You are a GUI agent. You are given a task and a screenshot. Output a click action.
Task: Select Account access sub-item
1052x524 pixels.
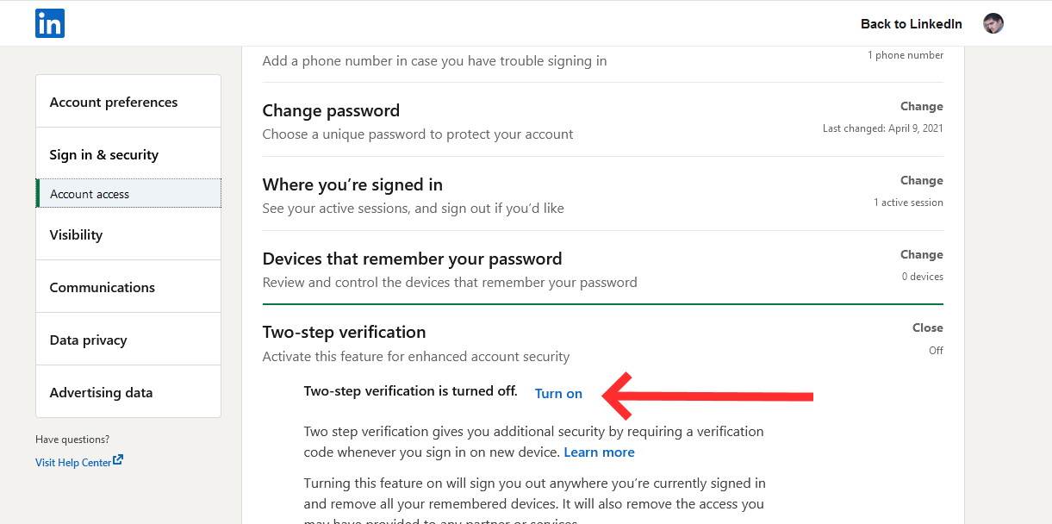[x=90, y=194]
